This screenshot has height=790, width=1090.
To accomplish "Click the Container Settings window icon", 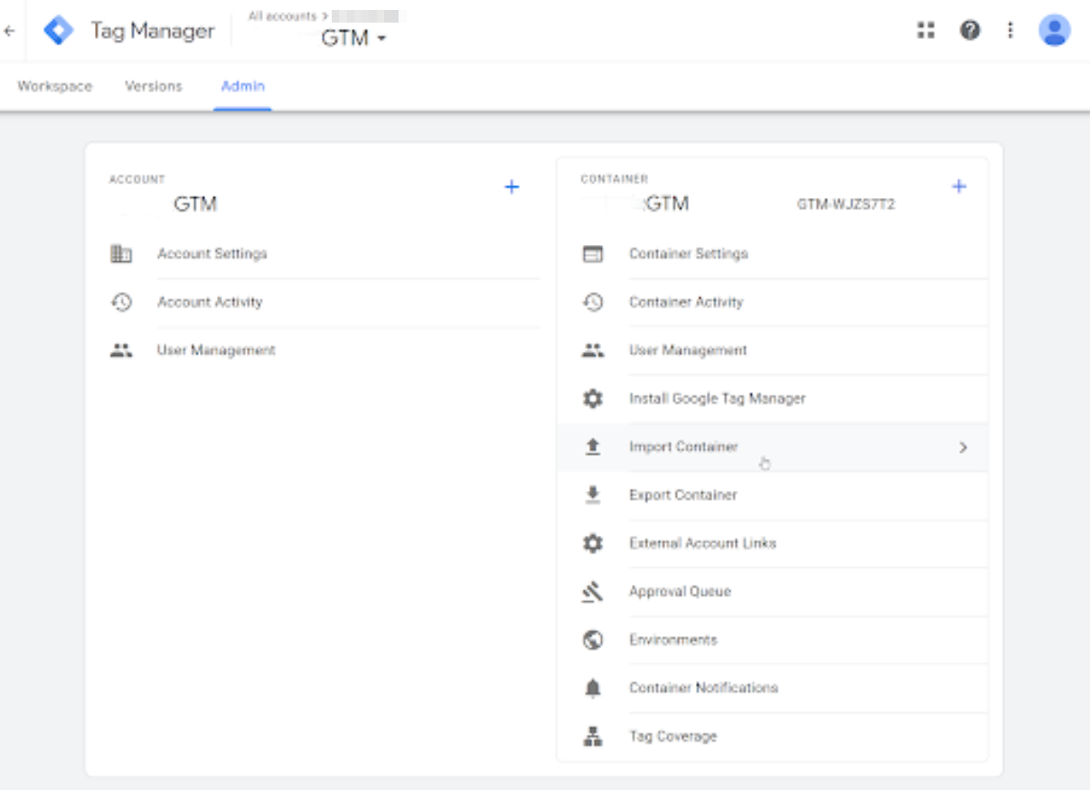I will (x=593, y=254).
